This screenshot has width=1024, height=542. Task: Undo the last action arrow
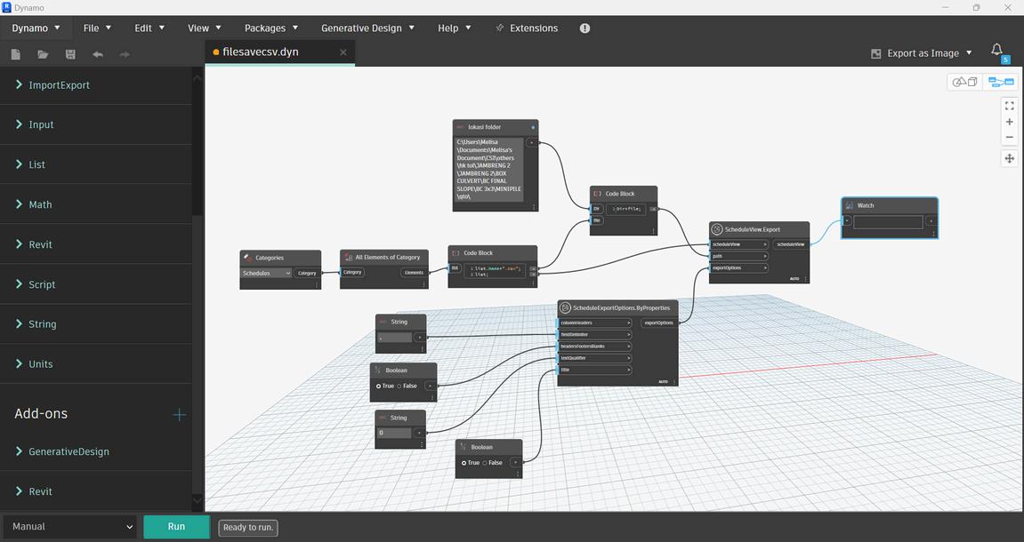(98, 54)
